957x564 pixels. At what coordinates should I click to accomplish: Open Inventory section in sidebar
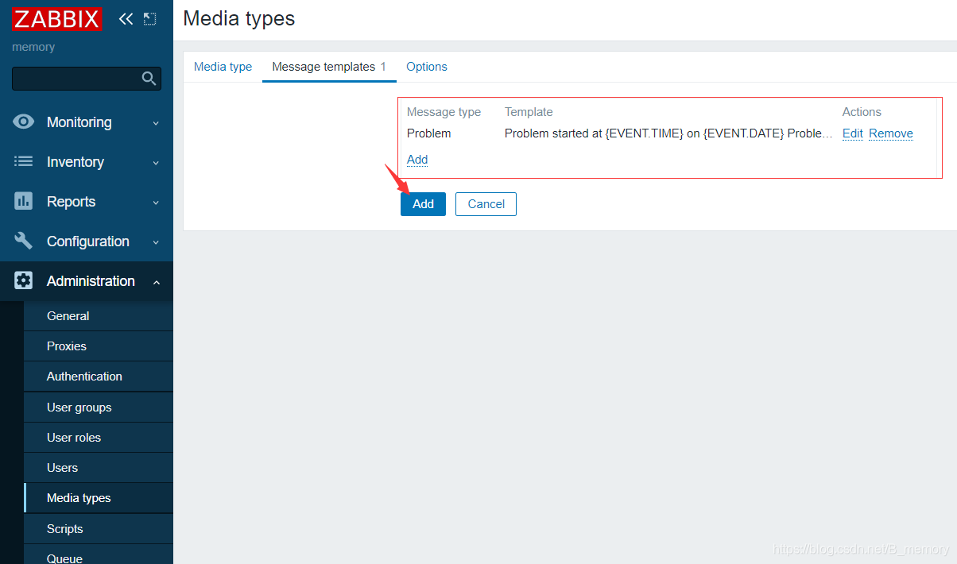coord(87,162)
